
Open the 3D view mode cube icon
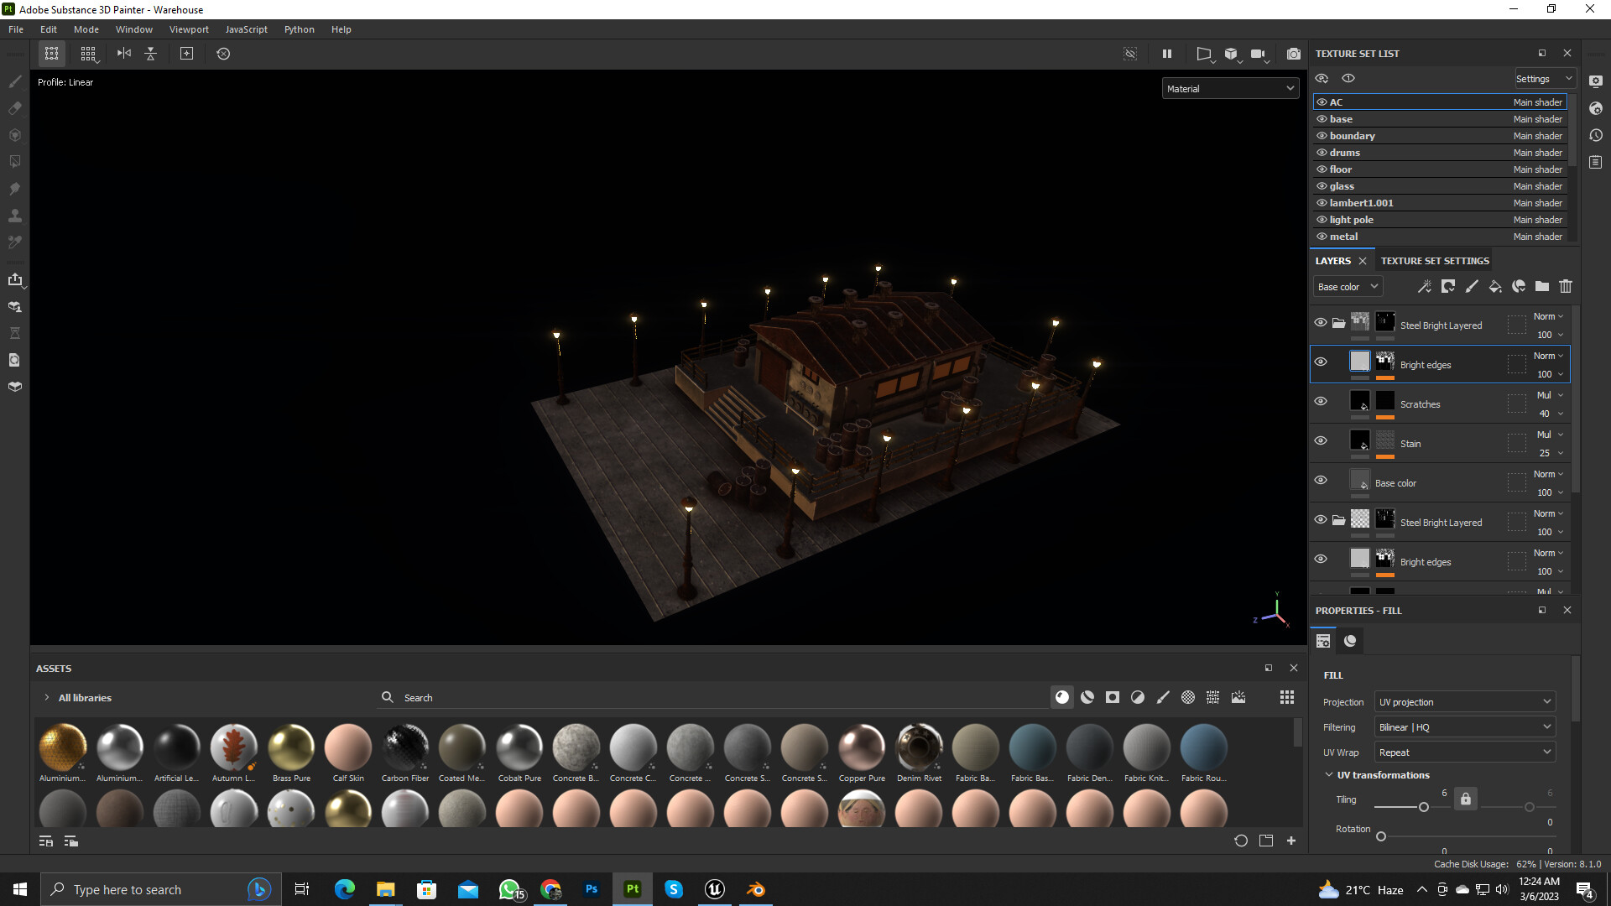[1231, 54]
